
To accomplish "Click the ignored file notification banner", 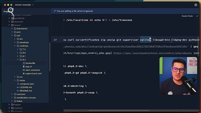I will click(125, 11).
